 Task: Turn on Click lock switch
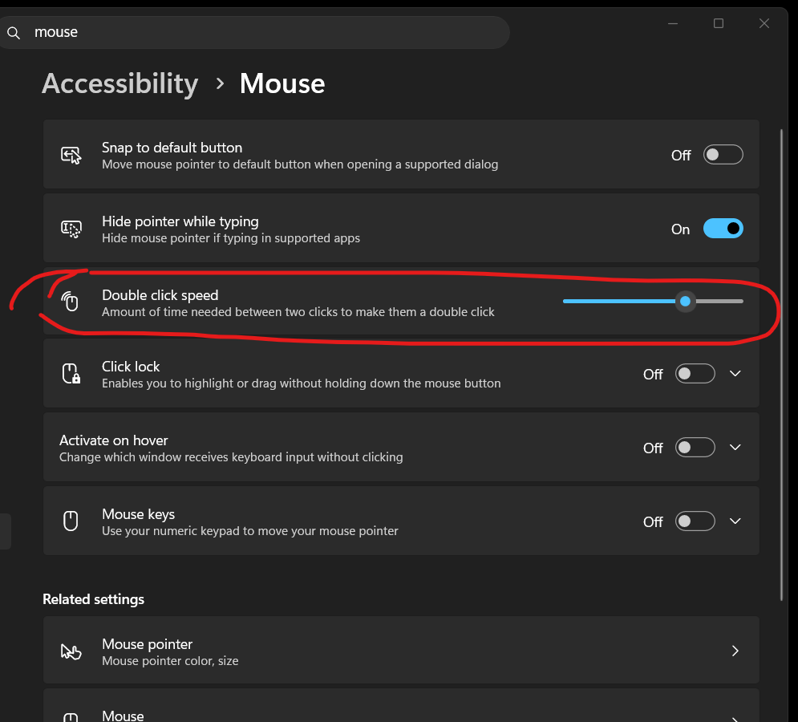(695, 374)
